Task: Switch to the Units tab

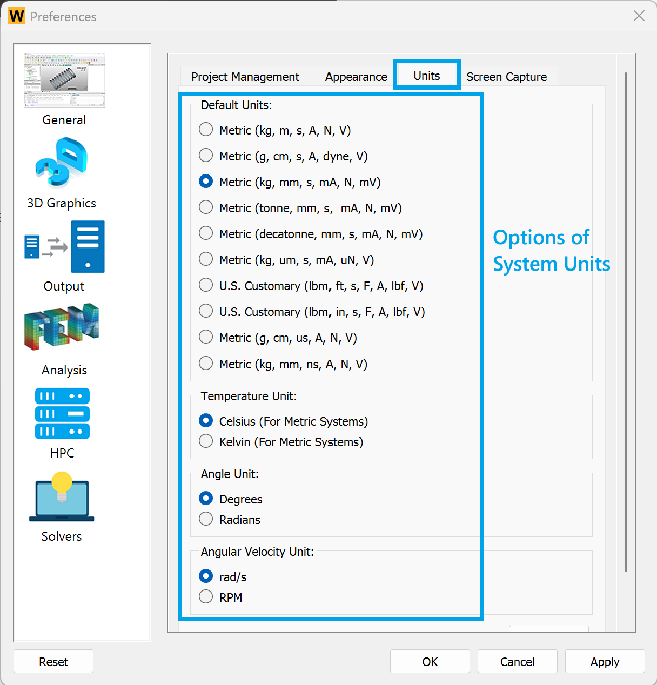Action: (x=427, y=76)
